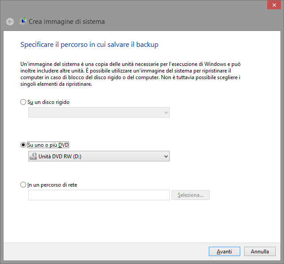Click Avanti to continue
The image size is (284, 264).
pos(224,251)
